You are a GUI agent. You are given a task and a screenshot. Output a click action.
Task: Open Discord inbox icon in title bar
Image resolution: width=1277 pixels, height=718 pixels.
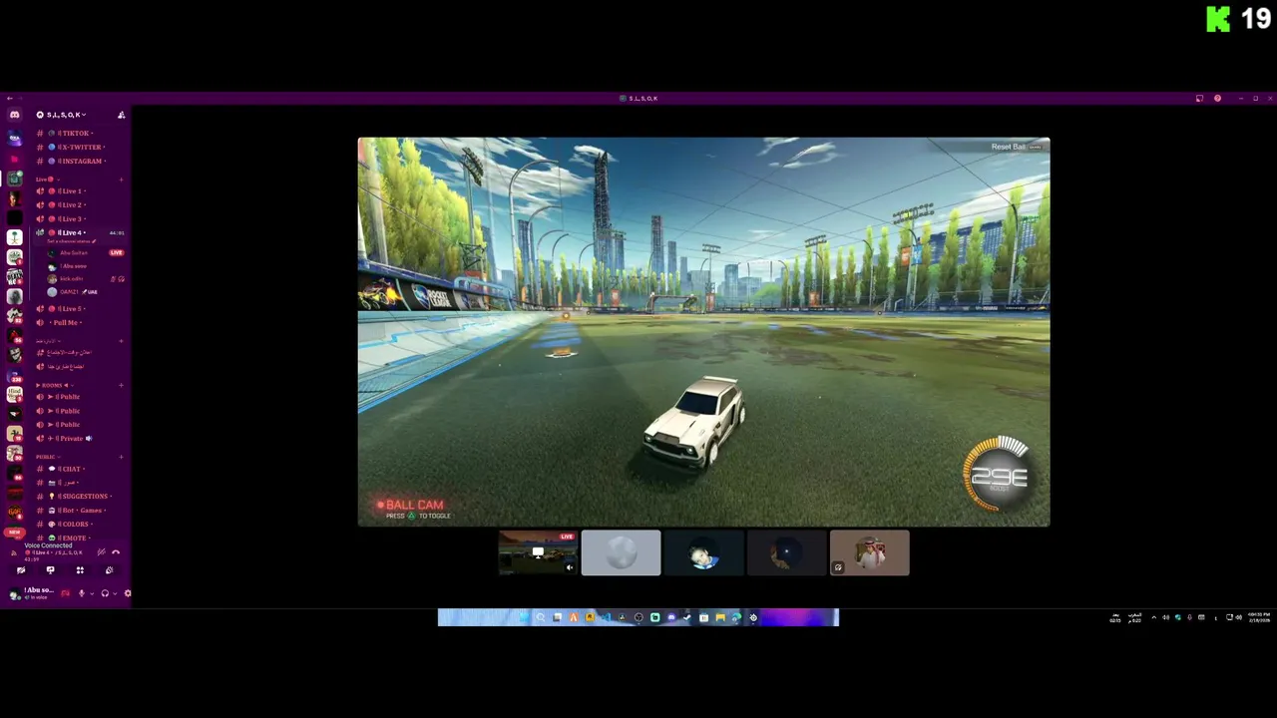click(x=1199, y=98)
